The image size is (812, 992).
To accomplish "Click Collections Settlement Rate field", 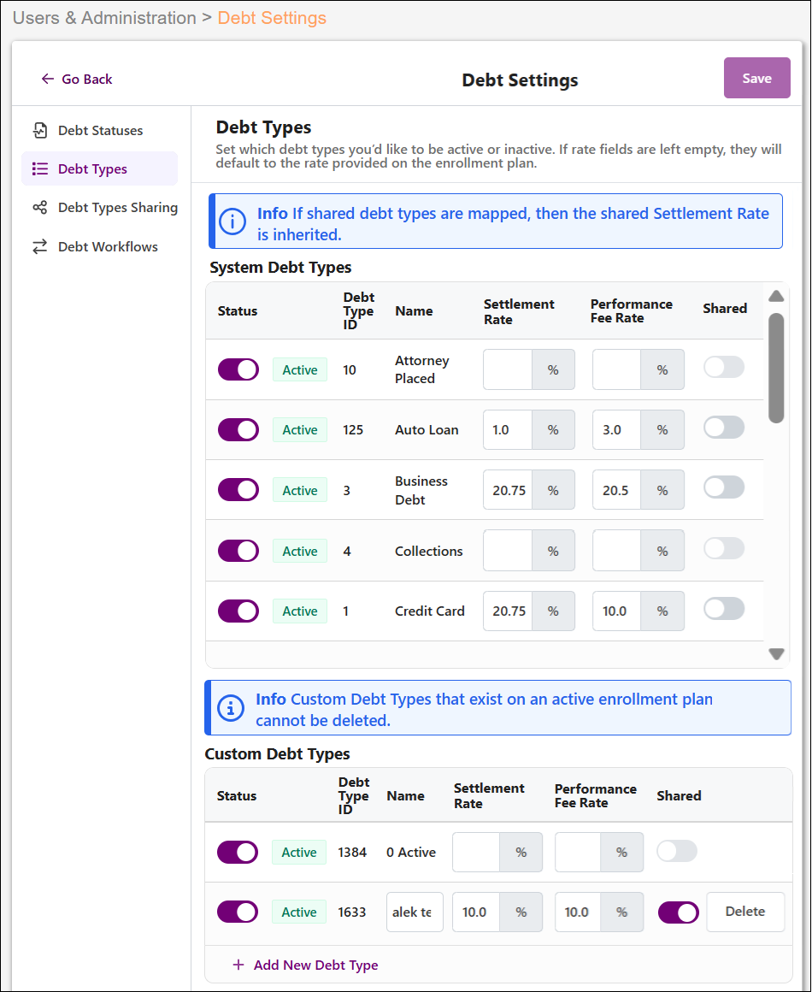I will coord(508,551).
